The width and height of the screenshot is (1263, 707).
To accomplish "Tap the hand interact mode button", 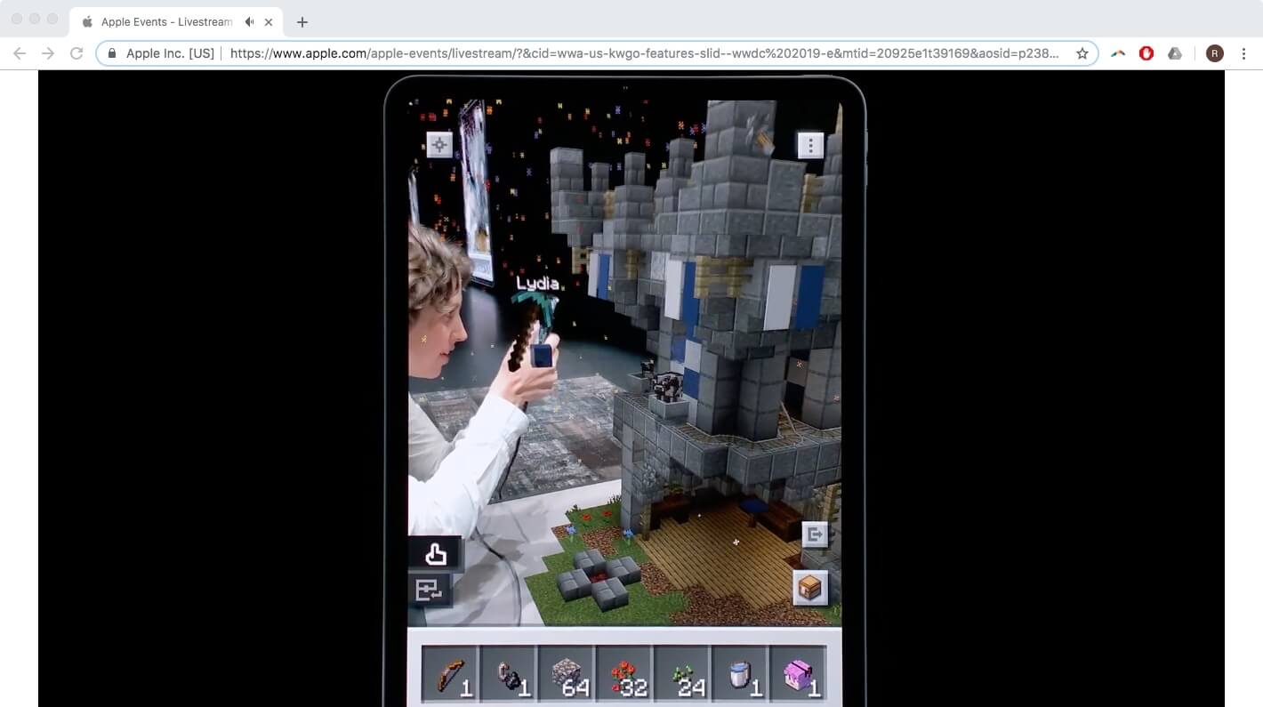I will 435,554.
